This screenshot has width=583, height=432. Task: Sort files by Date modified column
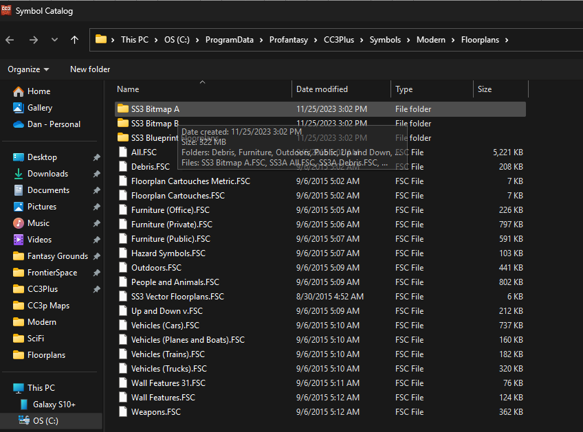click(x=322, y=89)
